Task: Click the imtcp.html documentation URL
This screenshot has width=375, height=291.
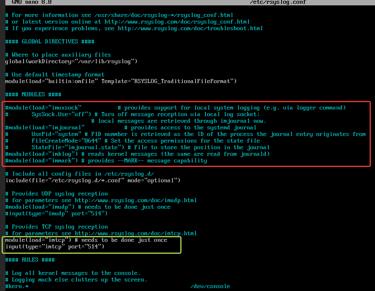Action: pos(136,234)
